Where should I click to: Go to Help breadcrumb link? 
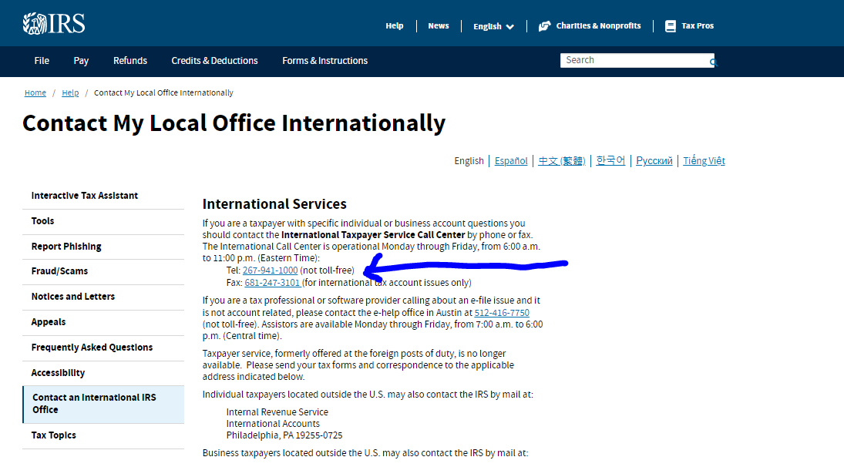(x=70, y=92)
